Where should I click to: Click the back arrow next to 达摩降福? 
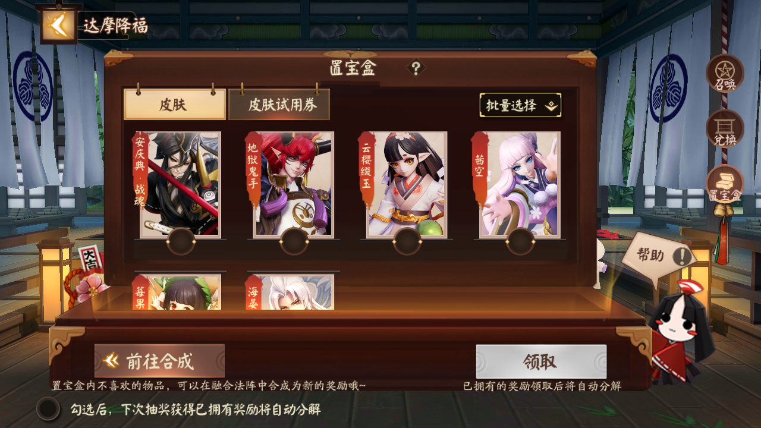58,24
